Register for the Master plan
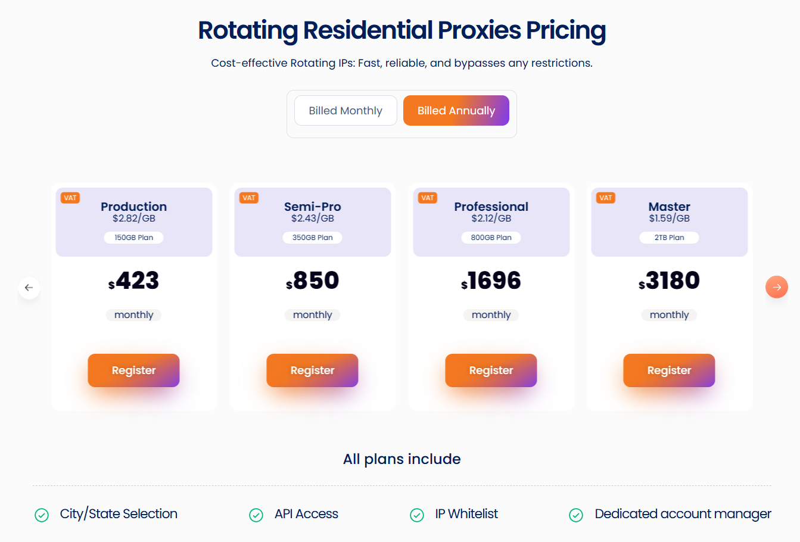Screen dimensions: 800x542 tap(669, 370)
